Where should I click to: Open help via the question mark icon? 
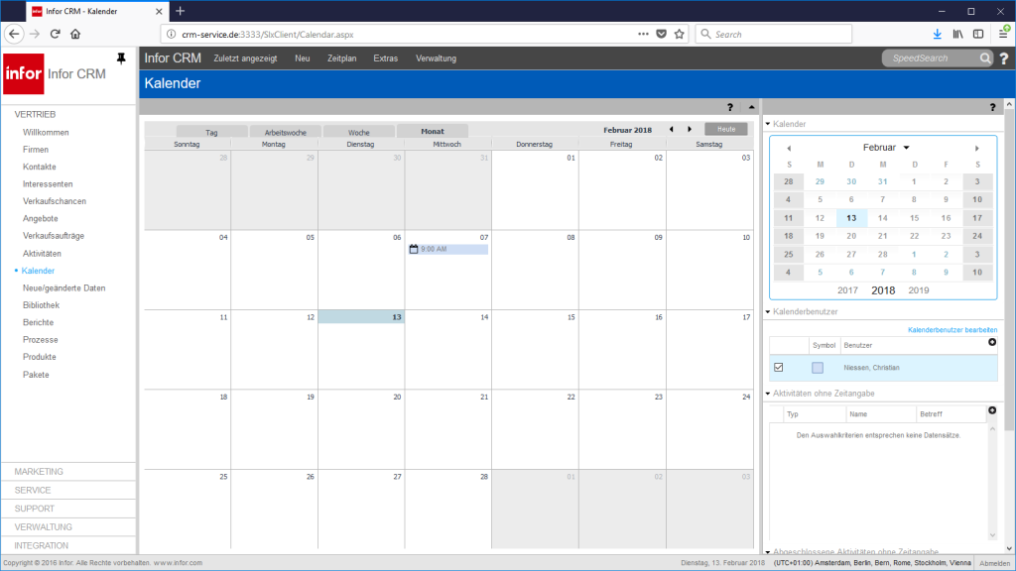point(1001,57)
